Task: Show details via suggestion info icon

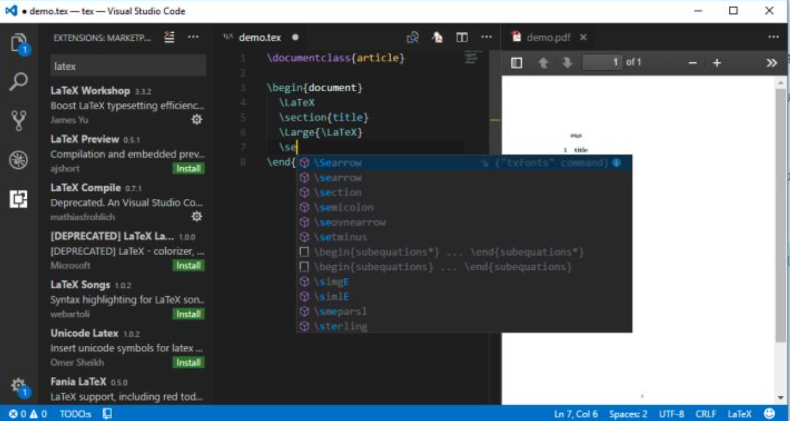Action: coord(617,163)
